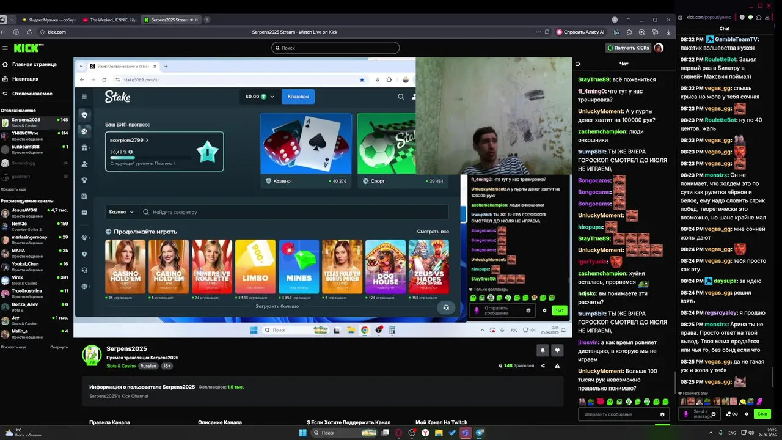782x440 pixels.
Task: Open the Immersive Roulette game tile
Action: [212, 266]
